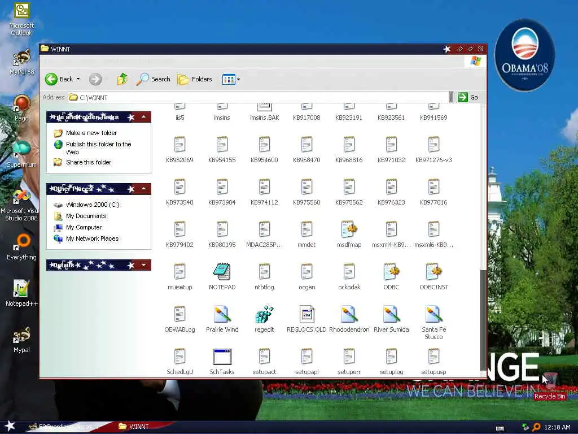Go to Windows 2000 (C:)
This screenshot has width=578, height=434.
[93, 205]
